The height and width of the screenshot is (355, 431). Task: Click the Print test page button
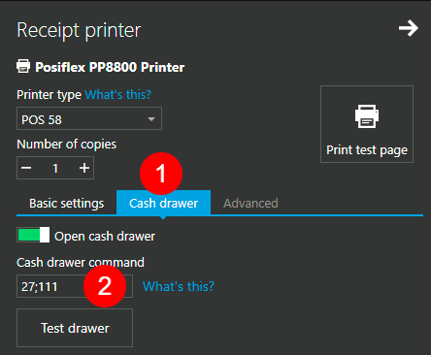367,124
